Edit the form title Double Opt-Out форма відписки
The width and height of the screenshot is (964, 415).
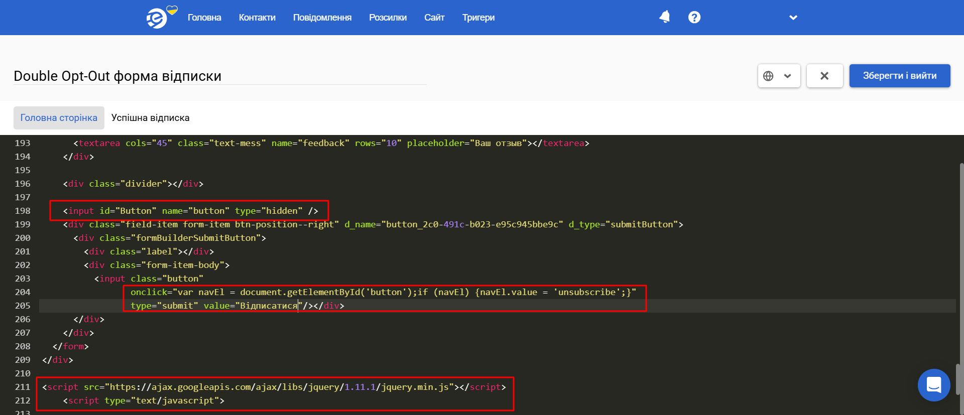(x=220, y=76)
